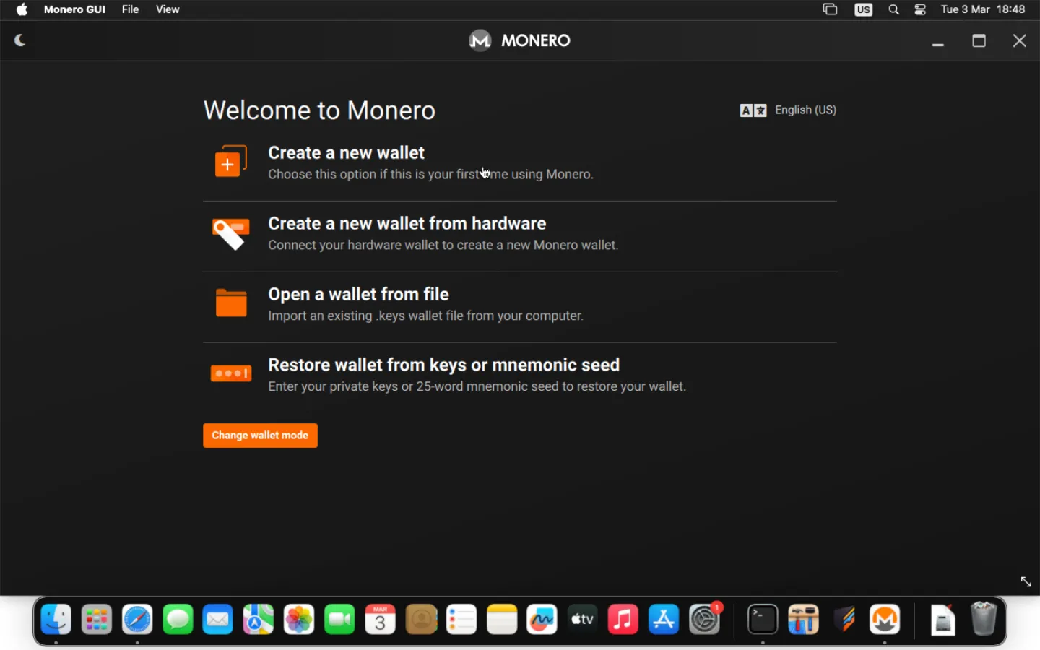Choose Restore wallet from keys or mnemonic seed
1040x650 pixels.
(443, 365)
